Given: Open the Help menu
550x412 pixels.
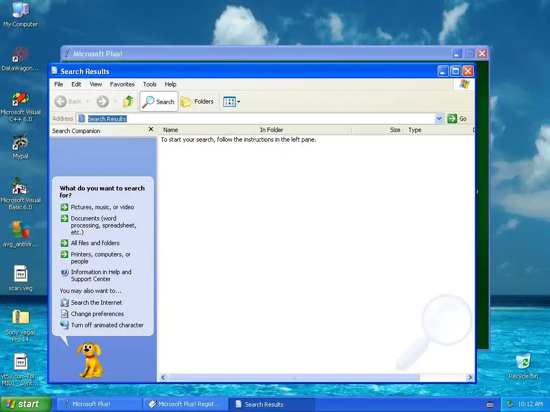Looking at the screenshot, I should [x=170, y=84].
